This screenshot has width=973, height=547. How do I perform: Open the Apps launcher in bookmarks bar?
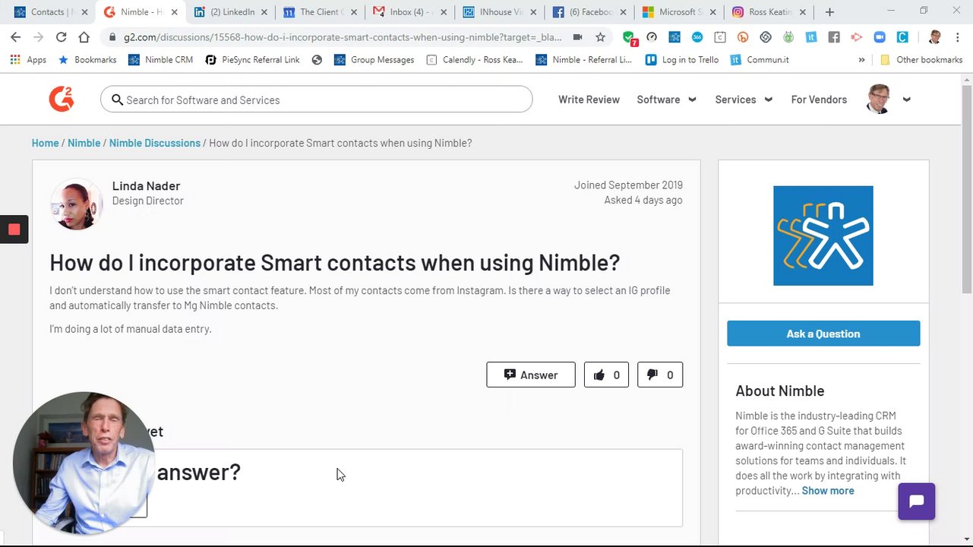[27, 60]
